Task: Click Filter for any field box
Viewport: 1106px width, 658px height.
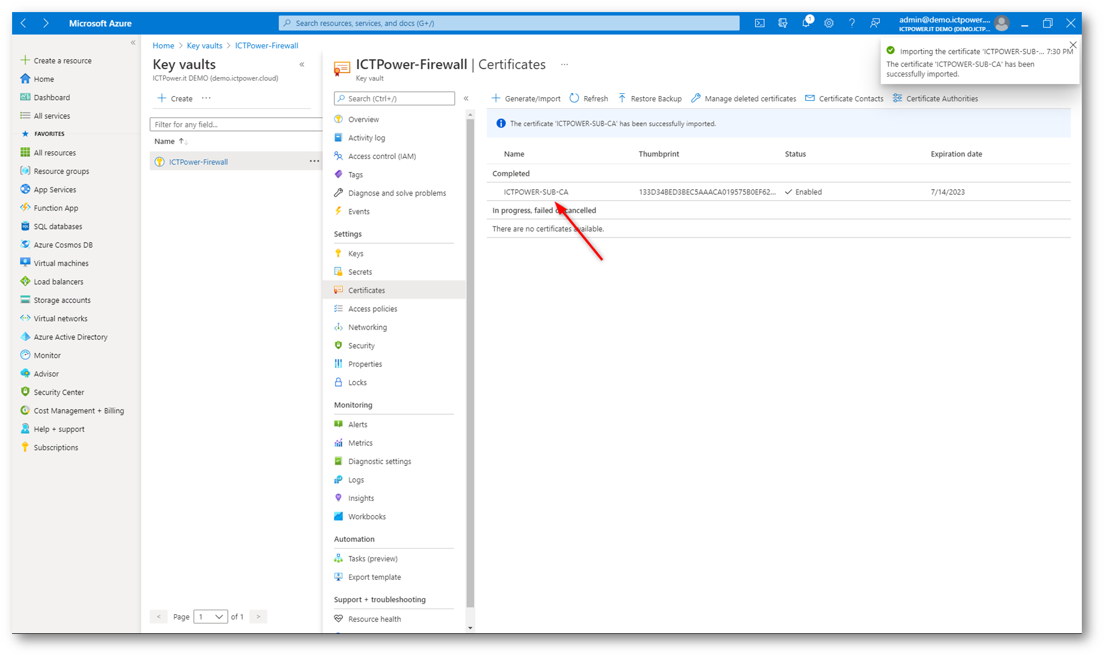Action: [x=236, y=124]
